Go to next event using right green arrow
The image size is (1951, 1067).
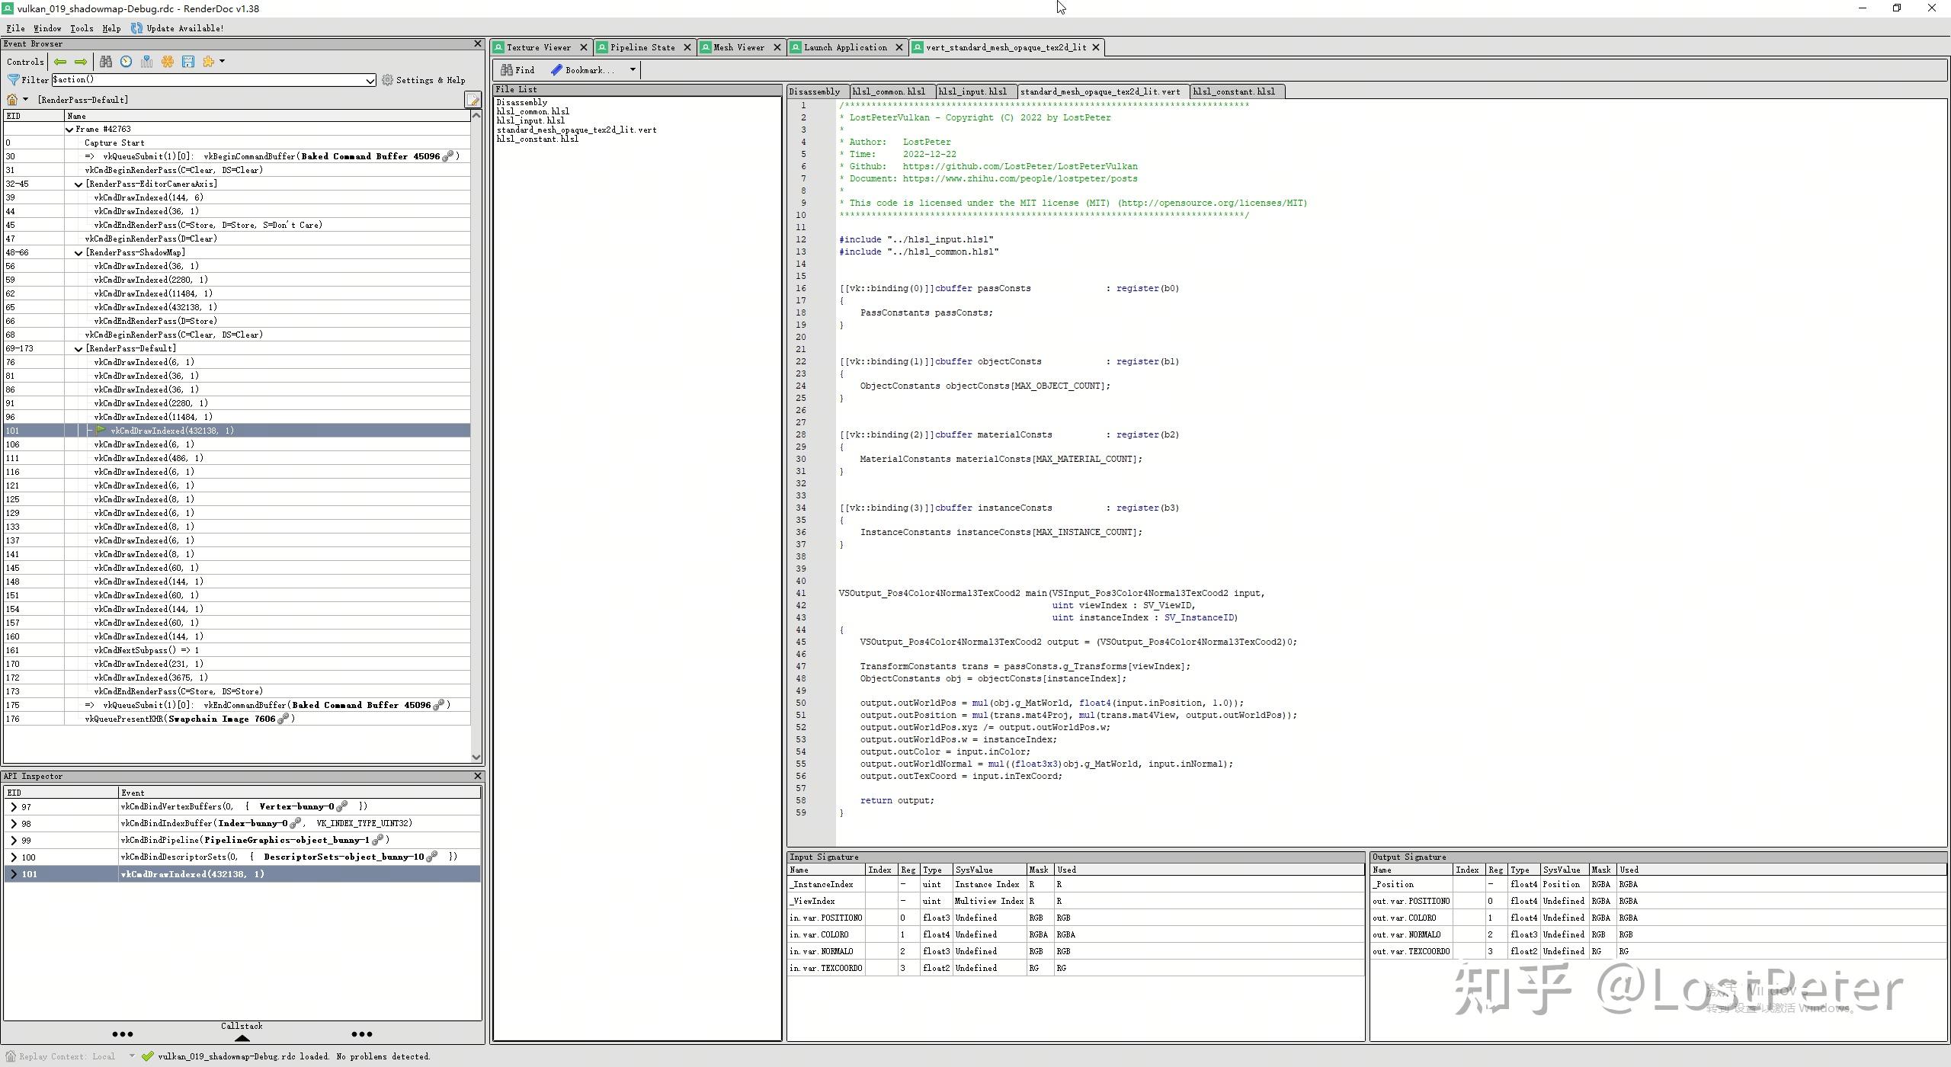(81, 62)
